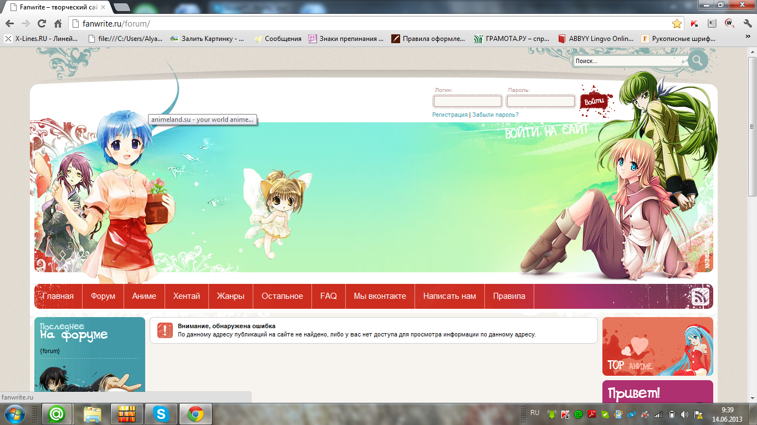
Task: Click the 'Забыли пароль?' link
Action: (495, 115)
